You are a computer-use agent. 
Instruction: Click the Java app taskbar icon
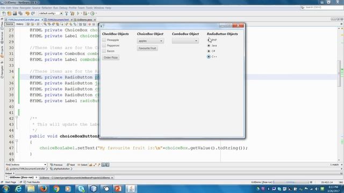[x=131, y=189]
